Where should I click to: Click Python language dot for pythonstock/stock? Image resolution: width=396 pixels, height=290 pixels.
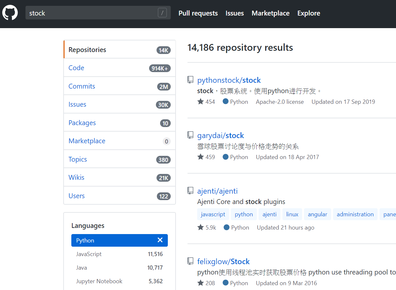[226, 102]
